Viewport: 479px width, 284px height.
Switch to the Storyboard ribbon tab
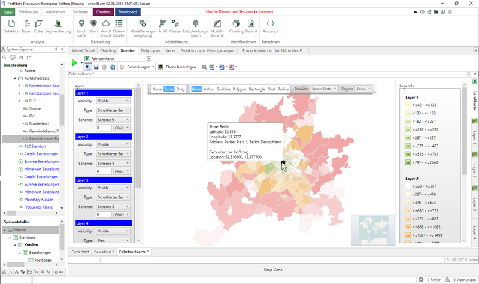pyautogui.click(x=128, y=11)
